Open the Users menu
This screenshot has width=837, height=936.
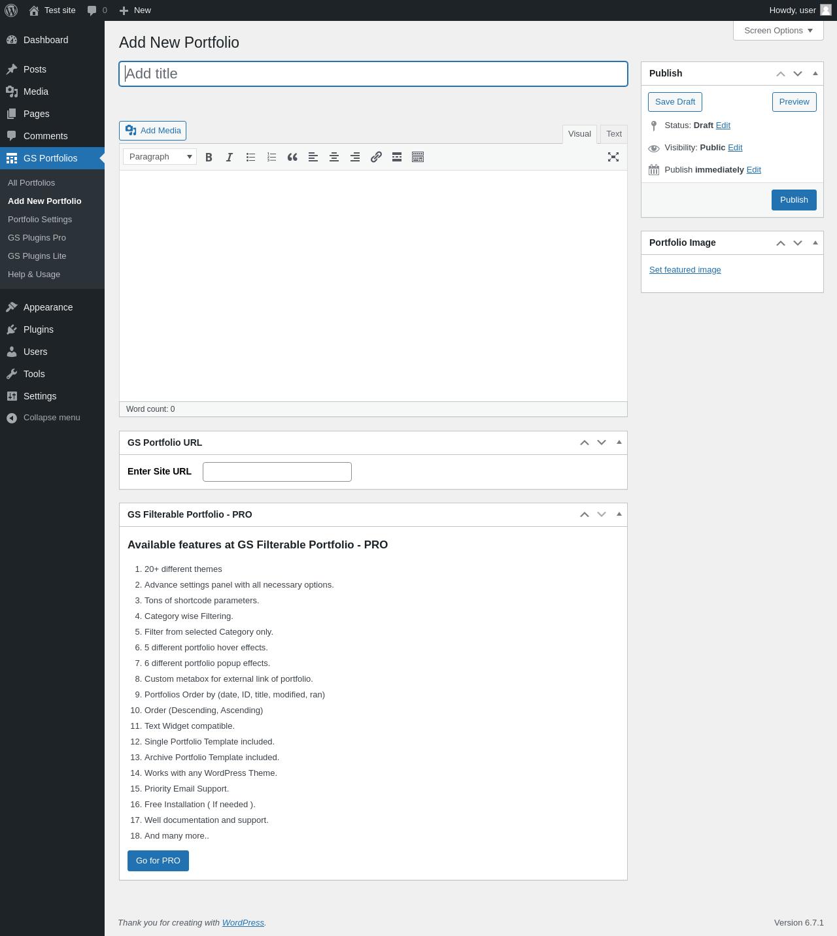coord(52,352)
